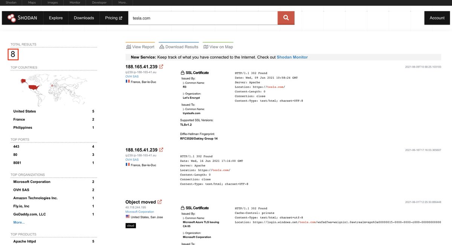Open the Account menu
Viewport: 452px width, 245px height.
[437, 18]
